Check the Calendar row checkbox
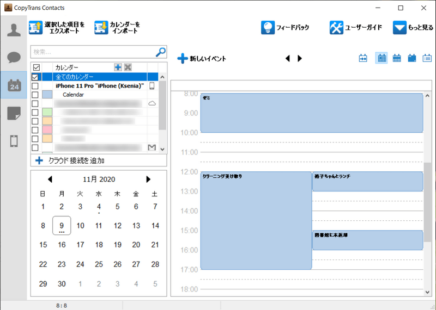 coord(35,95)
